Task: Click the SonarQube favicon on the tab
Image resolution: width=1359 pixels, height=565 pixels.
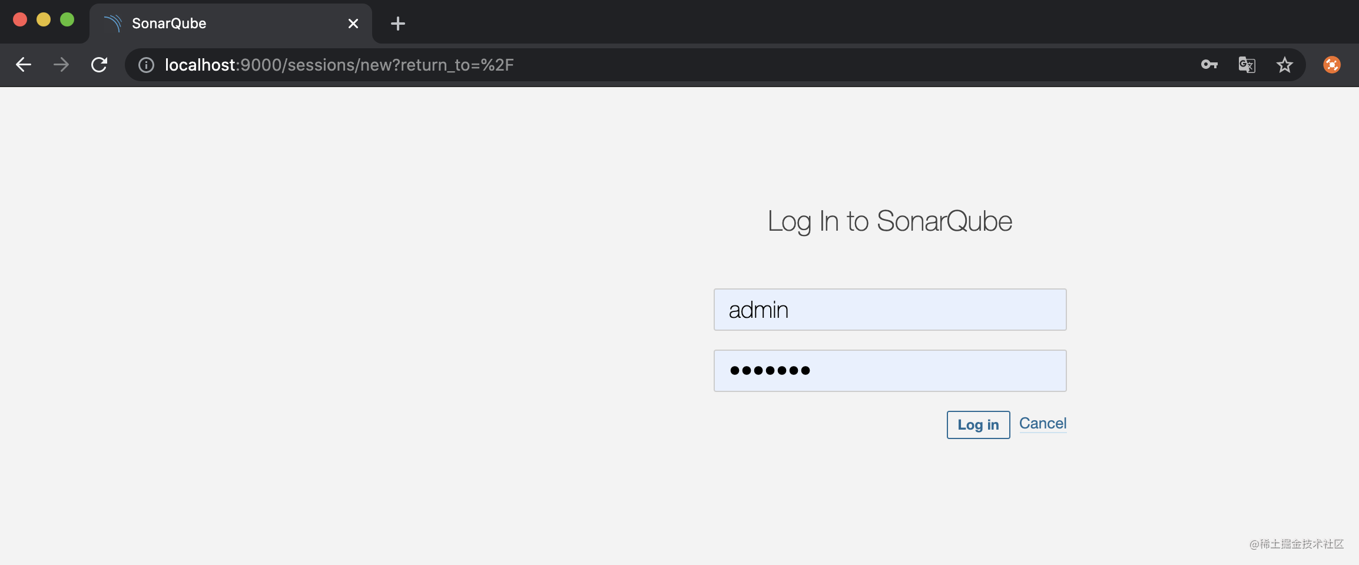Action: click(113, 23)
